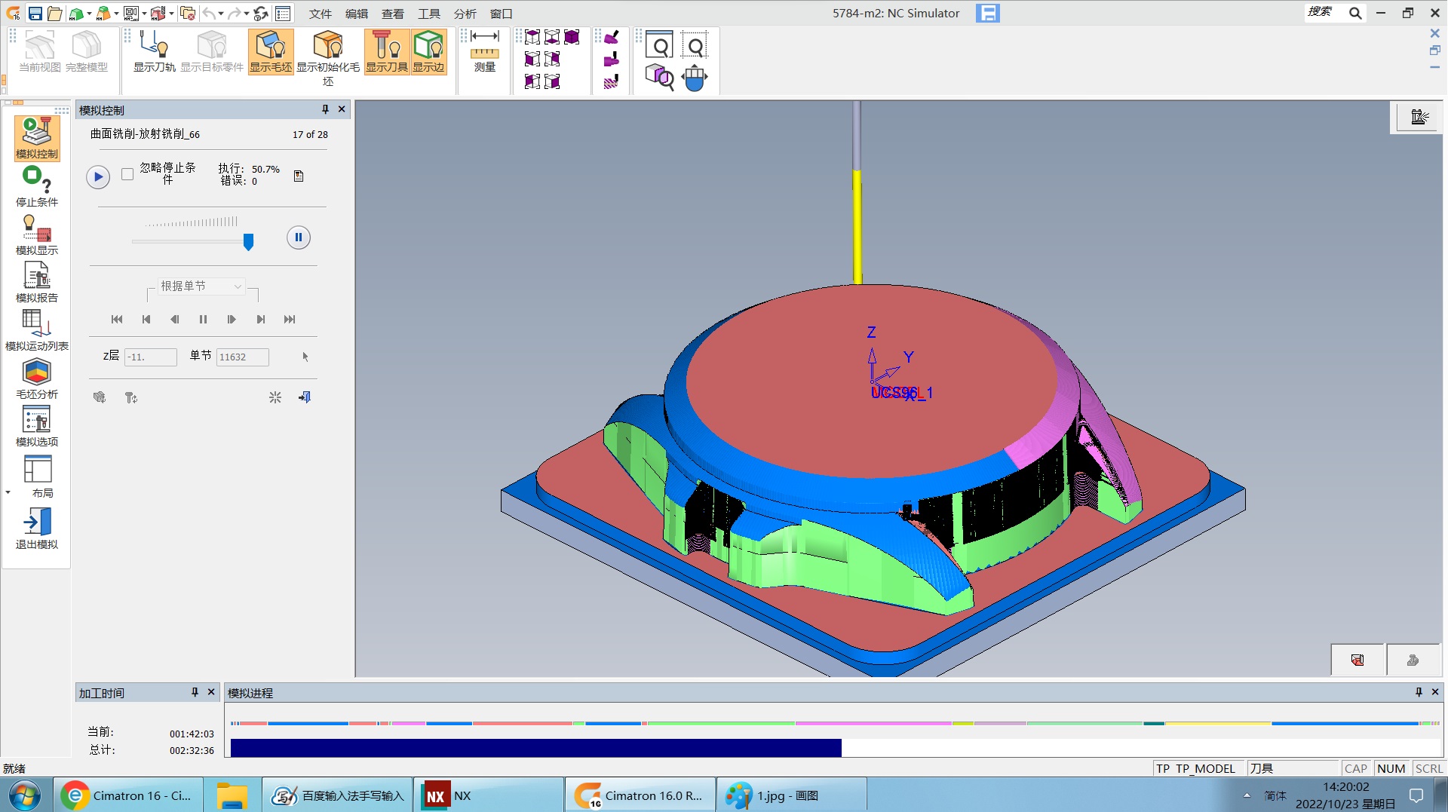Open 模拟显示 simulation display settings
This screenshot has width=1448, height=812.
click(x=37, y=234)
